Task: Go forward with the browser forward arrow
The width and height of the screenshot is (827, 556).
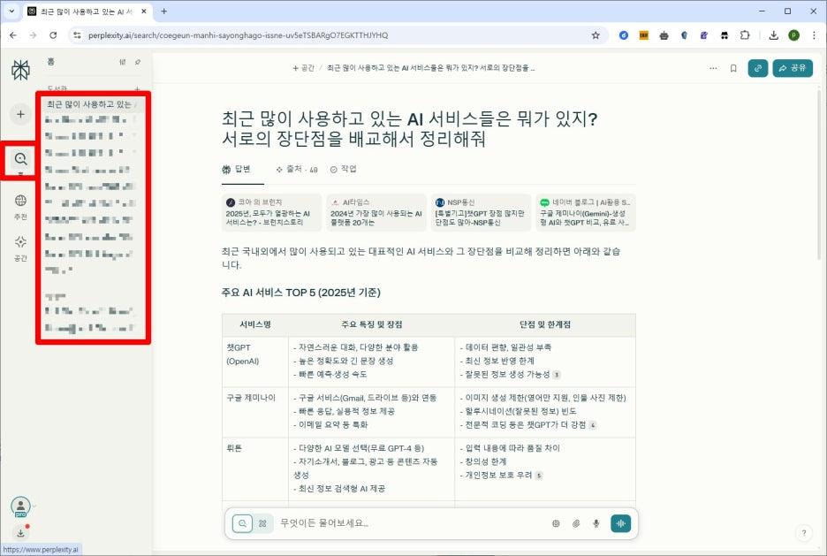Action: 33,35
